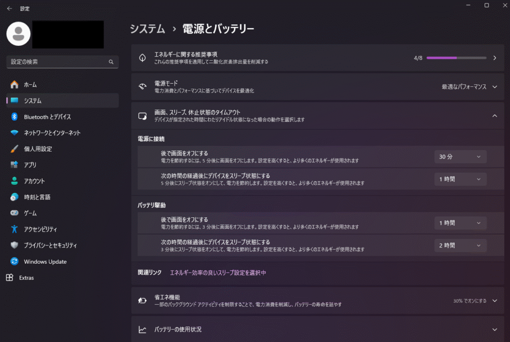Click システム in the breadcrumb header
This screenshot has width=510, height=342.
click(147, 29)
